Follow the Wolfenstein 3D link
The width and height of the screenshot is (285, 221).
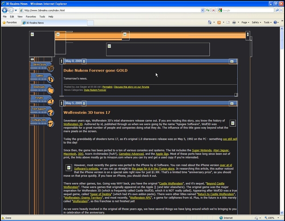(x=73, y=124)
